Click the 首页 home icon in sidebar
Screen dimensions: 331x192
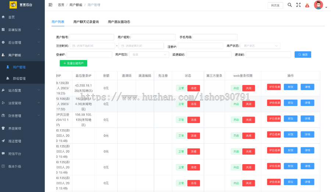4,17
